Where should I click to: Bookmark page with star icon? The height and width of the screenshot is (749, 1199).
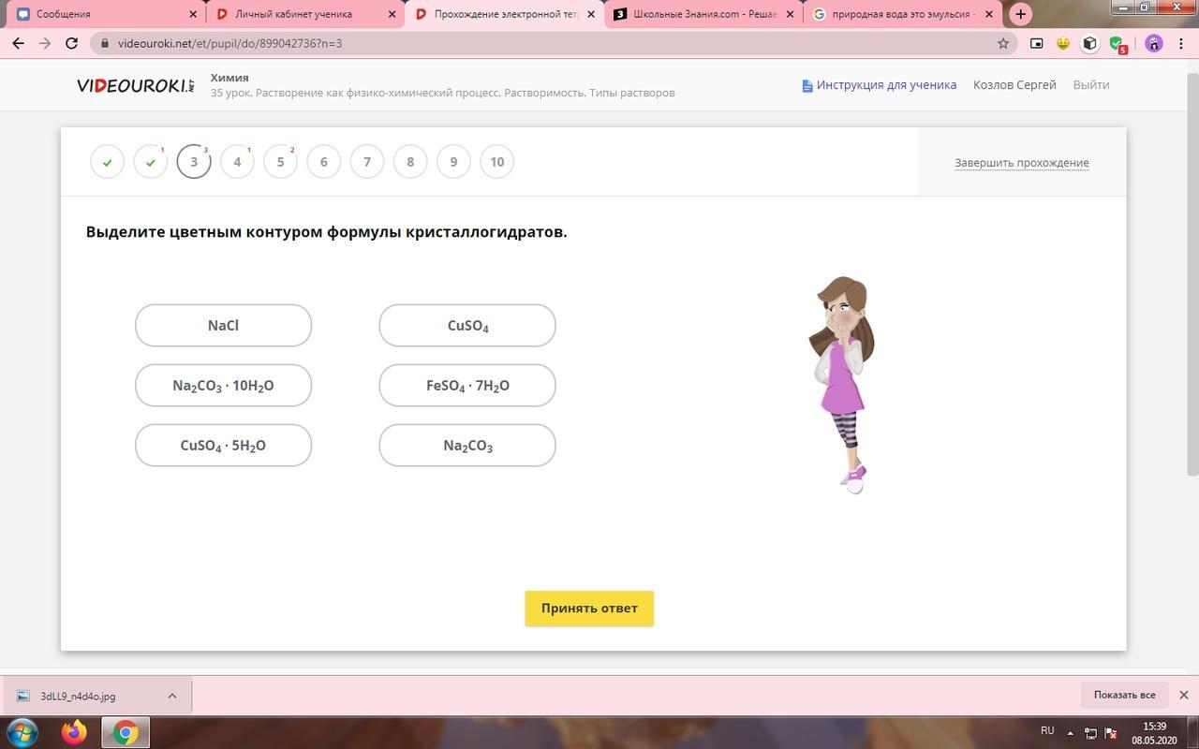(1003, 43)
